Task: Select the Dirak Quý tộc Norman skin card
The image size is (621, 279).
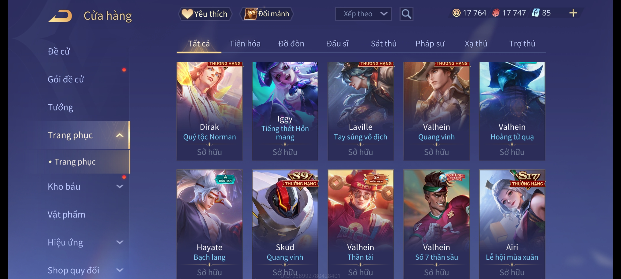Action: point(209,111)
